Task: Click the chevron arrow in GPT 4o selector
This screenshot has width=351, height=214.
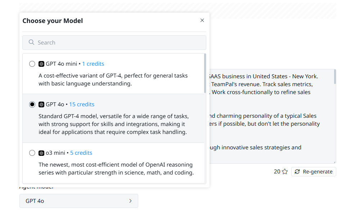Action: click(x=131, y=201)
